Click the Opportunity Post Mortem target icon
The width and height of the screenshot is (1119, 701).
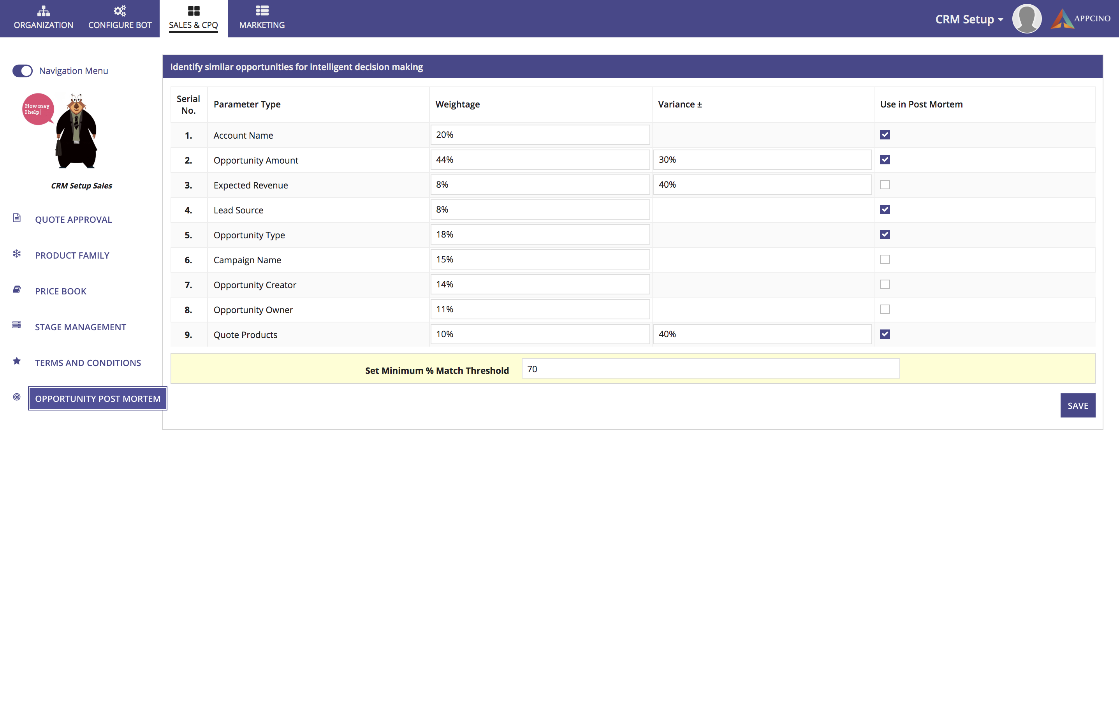(17, 397)
